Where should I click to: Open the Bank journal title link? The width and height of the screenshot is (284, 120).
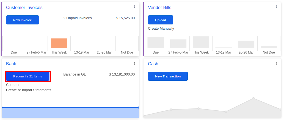[11, 64]
